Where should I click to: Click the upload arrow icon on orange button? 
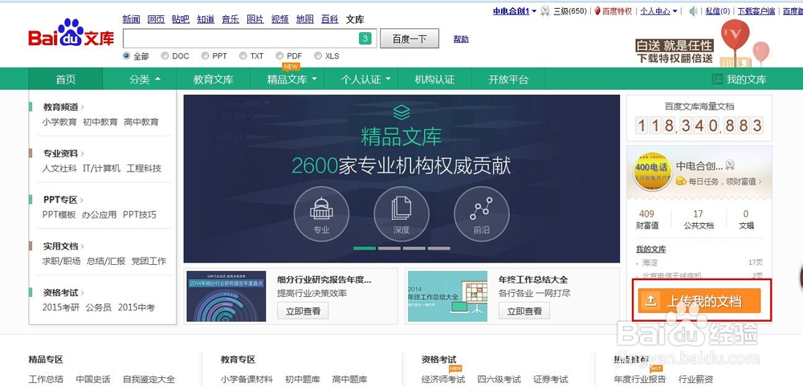coord(650,300)
